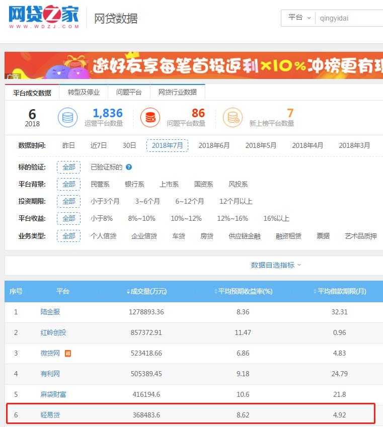
Task: Select 2018年4月 data time filter
Action: click(308, 145)
